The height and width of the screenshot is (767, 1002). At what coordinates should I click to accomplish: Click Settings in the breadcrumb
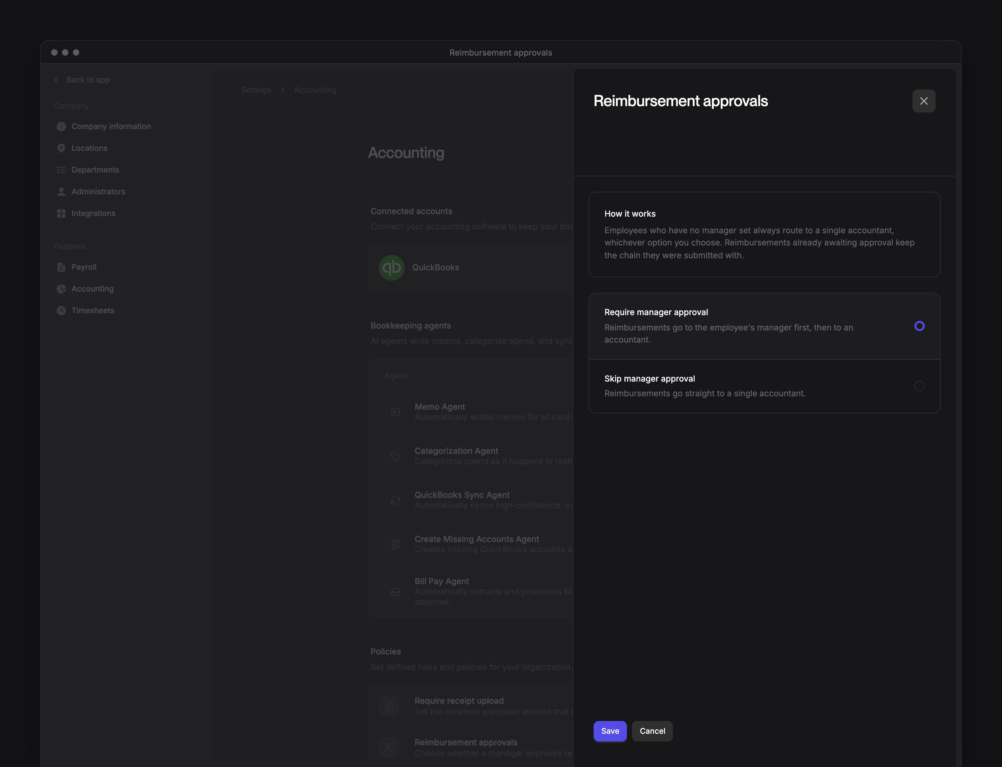[256, 90]
